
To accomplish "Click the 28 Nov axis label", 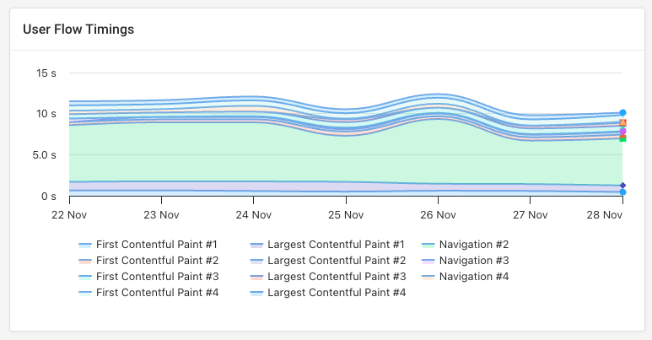I will coord(605,215).
